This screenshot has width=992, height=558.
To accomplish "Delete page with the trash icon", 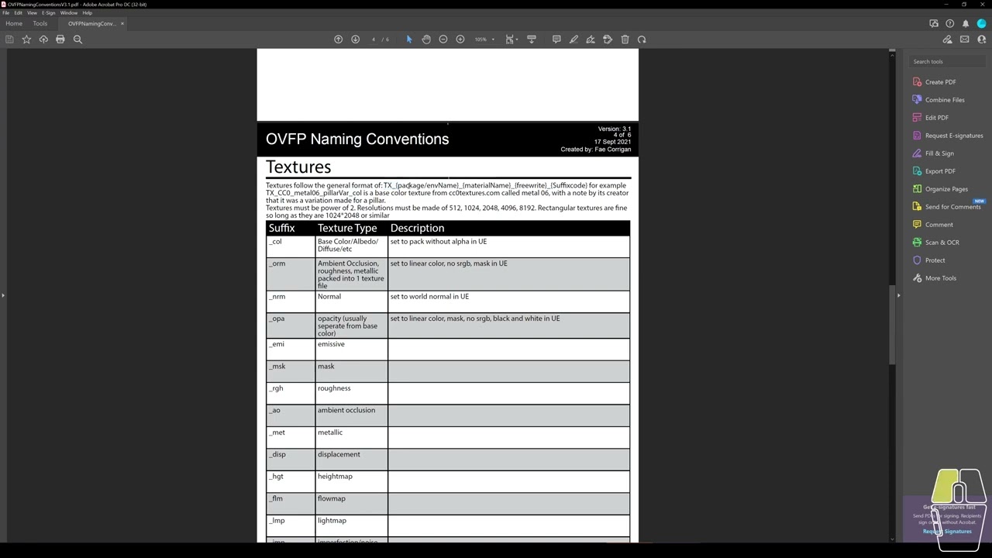I will coord(625,40).
